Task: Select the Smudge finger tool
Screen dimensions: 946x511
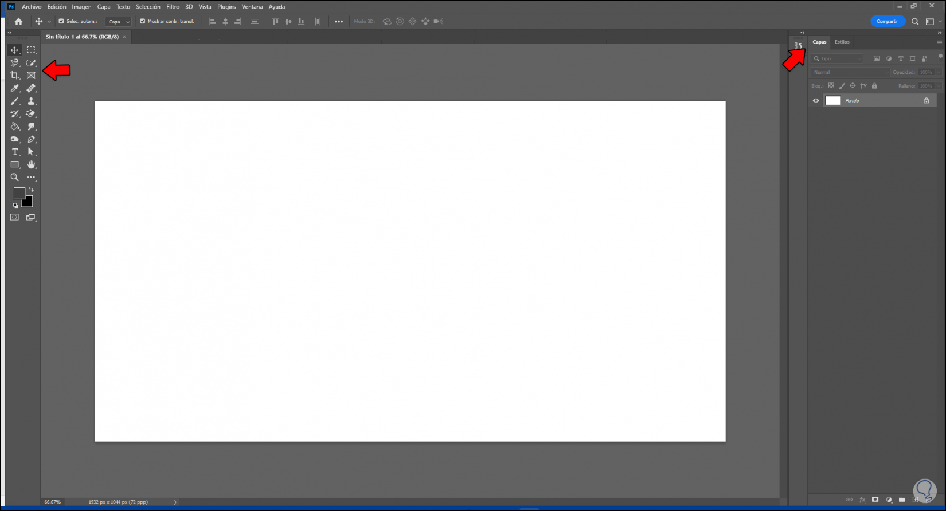Action: tap(31, 127)
